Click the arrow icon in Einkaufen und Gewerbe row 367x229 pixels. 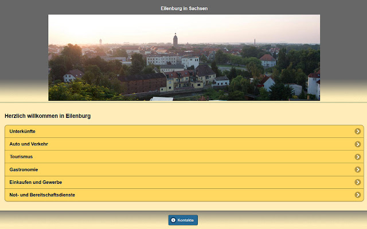click(x=357, y=182)
